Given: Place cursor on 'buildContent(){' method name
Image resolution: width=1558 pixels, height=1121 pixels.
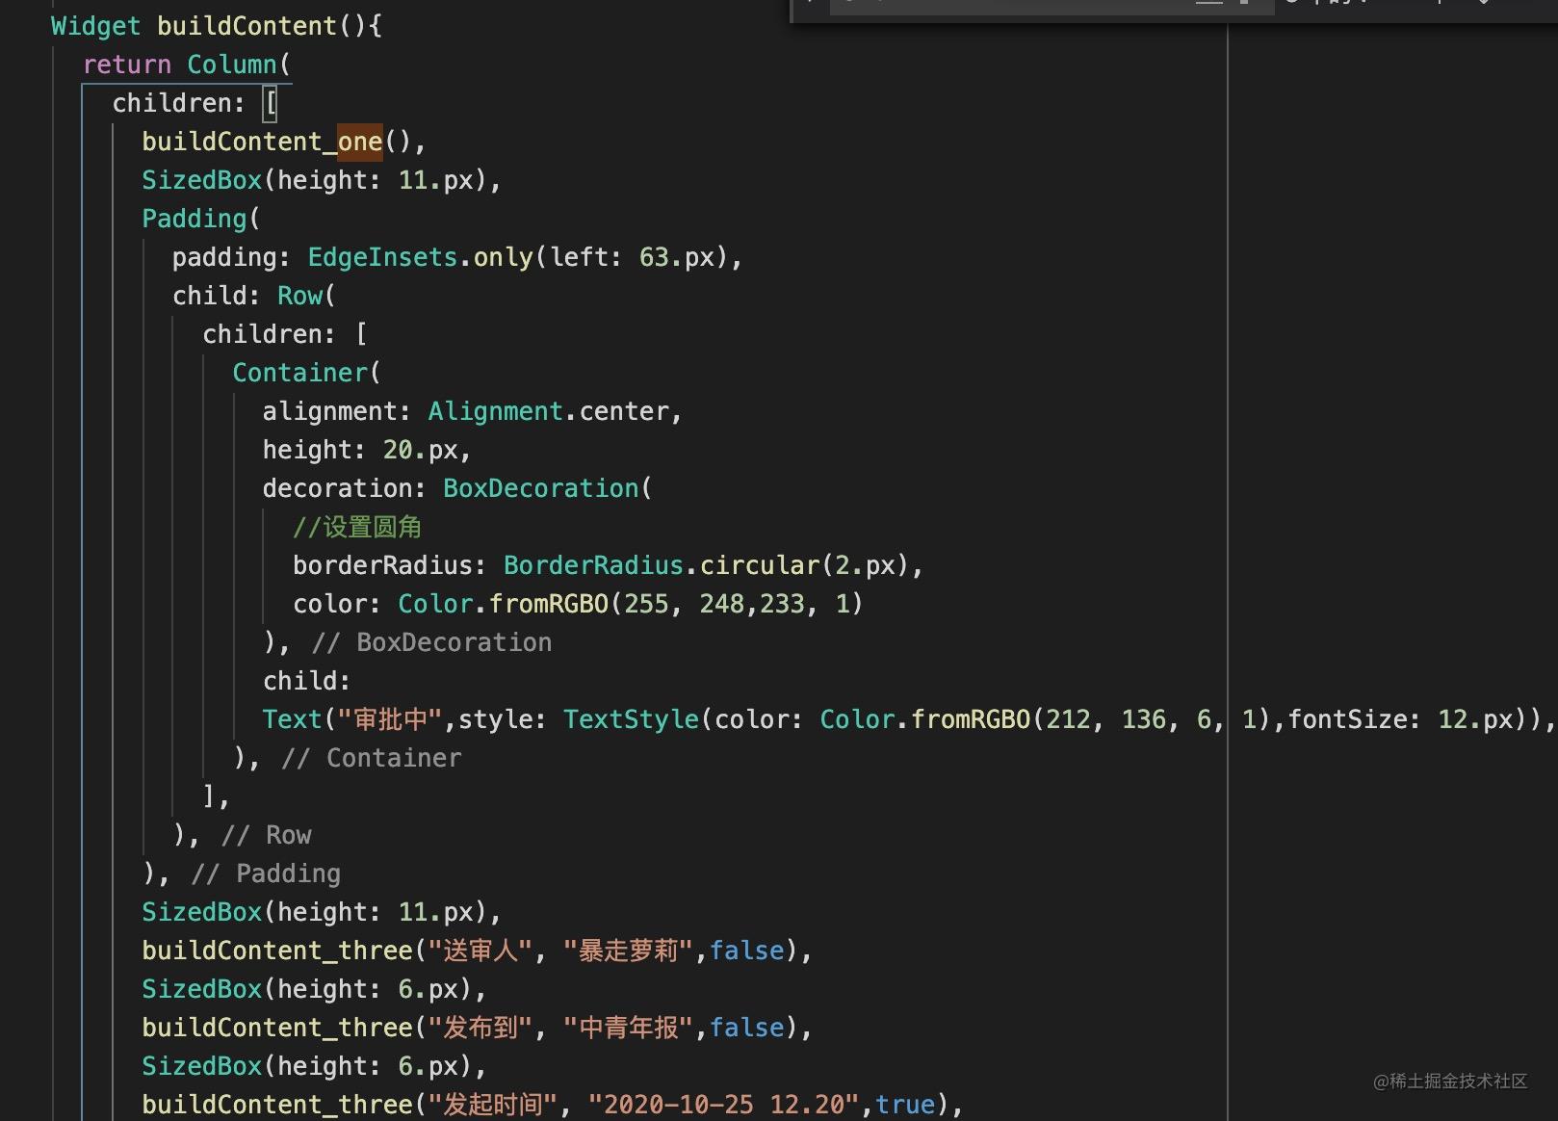Looking at the screenshot, I should pyautogui.click(x=270, y=26).
